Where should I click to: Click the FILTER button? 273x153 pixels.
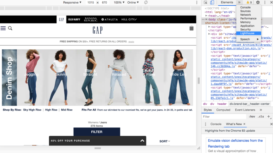(97, 132)
